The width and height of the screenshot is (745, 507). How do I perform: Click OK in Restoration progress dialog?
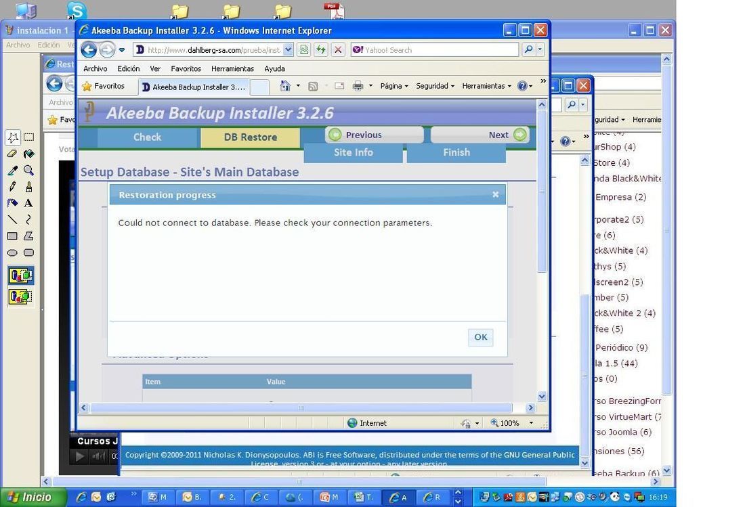[x=480, y=337]
